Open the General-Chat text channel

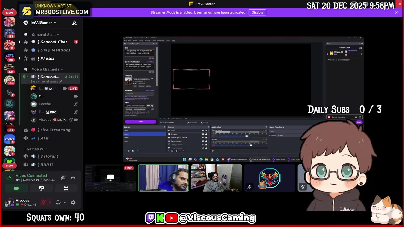pos(50,42)
